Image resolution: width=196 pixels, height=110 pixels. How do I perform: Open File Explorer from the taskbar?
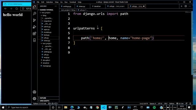[x=66, y=107]
